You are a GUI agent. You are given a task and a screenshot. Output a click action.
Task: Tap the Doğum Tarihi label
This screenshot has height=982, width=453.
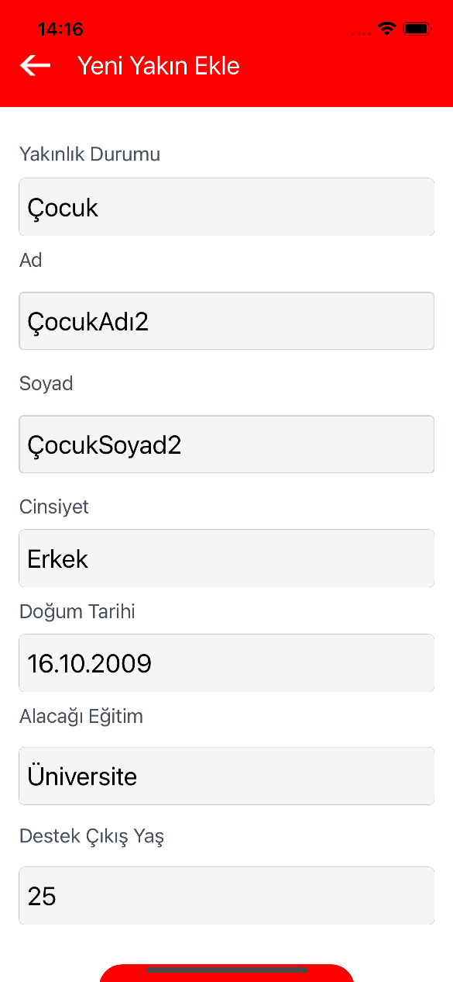[x=77, y=611]
